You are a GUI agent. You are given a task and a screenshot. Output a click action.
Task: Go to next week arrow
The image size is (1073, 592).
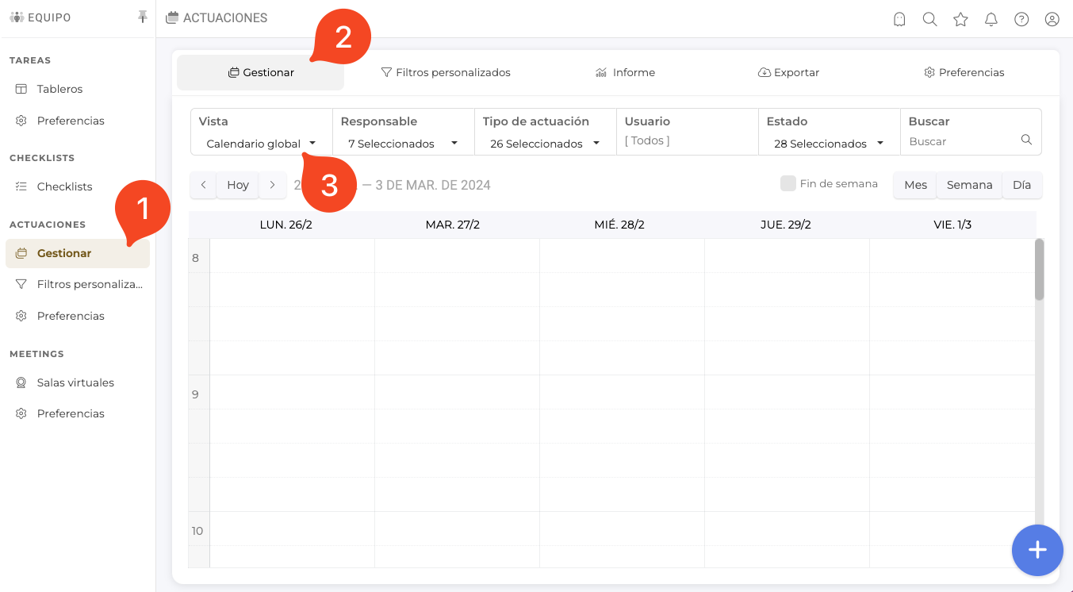(272, 185)
